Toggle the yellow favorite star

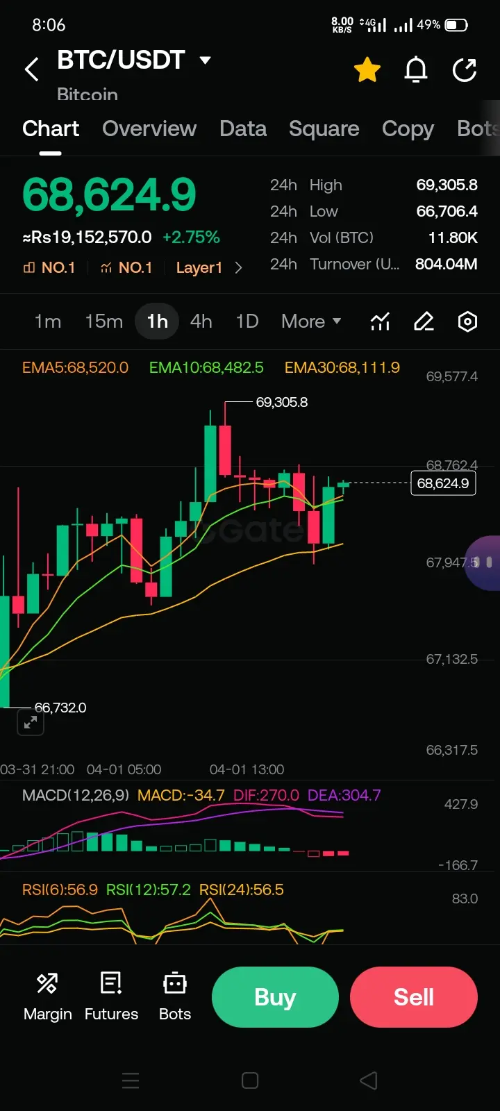pyautogui.click(x=367, y=70)
